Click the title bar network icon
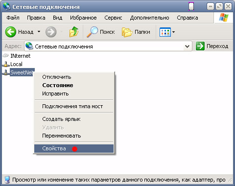235x186 pixels. point(7,6)
